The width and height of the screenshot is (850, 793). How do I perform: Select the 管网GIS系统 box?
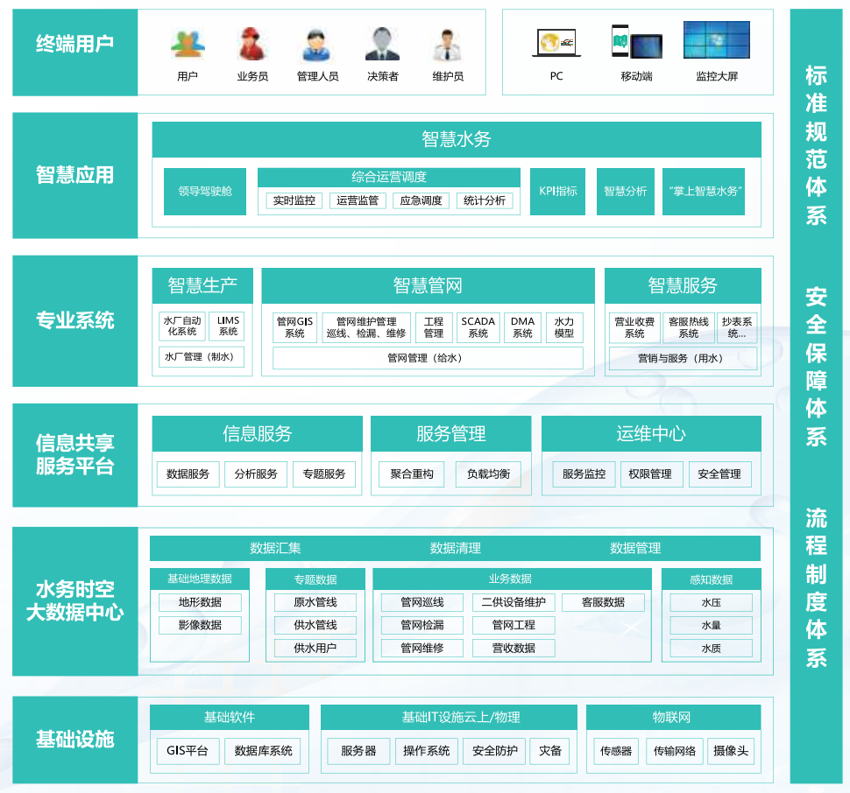click(x=295, y=327)
